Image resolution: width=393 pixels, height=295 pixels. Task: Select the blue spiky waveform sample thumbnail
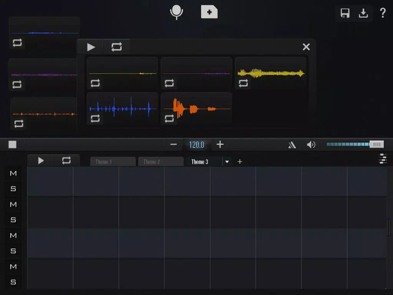coord(122,108)
